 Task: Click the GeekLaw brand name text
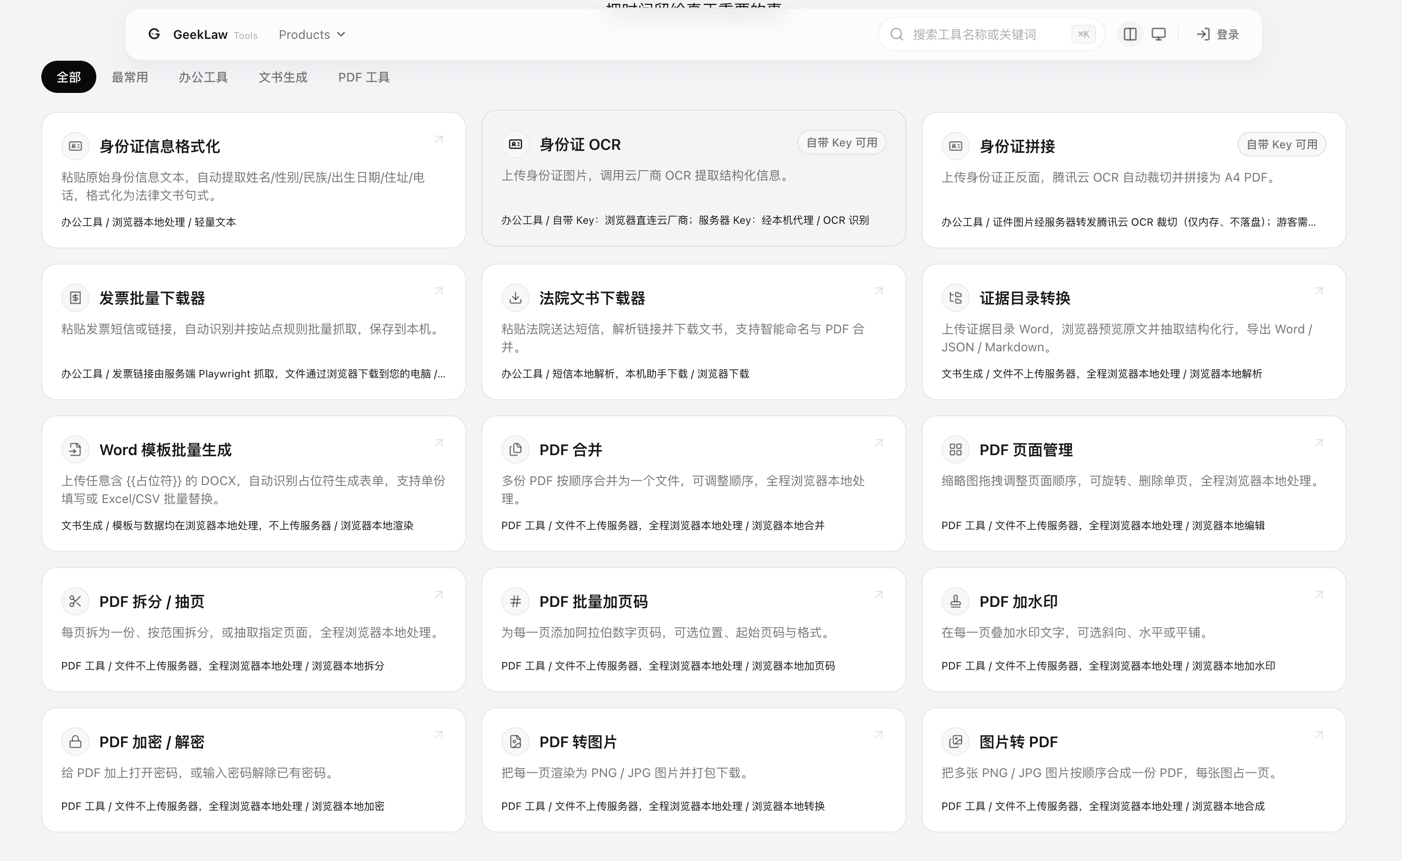(x=200, y=35)
